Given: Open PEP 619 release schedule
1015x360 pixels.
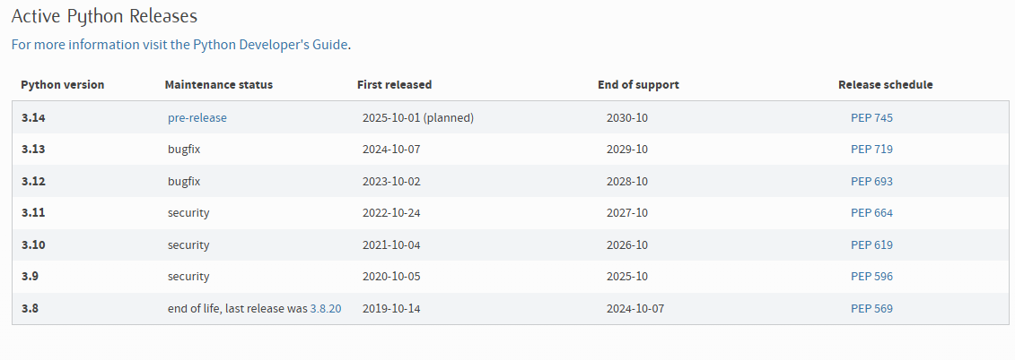Looking at the screenshot, I should (x=871, y=244).
